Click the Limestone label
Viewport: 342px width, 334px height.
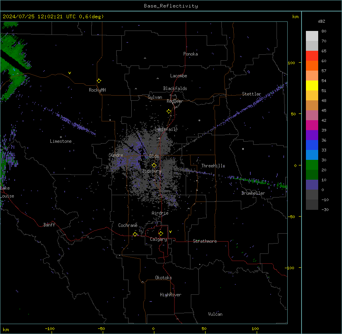point(61,141)
